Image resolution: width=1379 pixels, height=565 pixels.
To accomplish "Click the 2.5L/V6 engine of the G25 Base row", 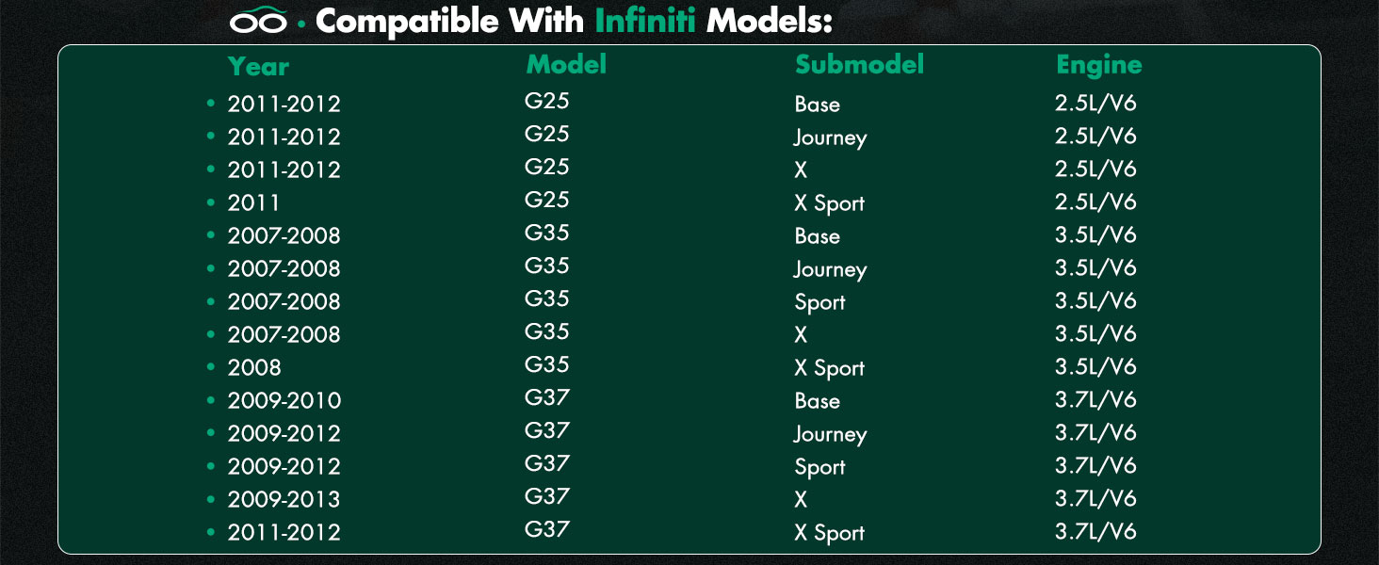I will pos(1095,103).
